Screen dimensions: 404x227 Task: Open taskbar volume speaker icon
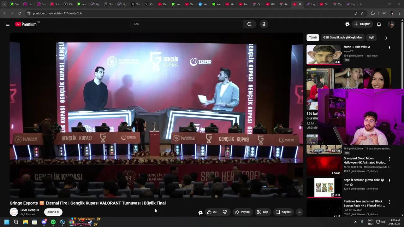pos(383,222)
